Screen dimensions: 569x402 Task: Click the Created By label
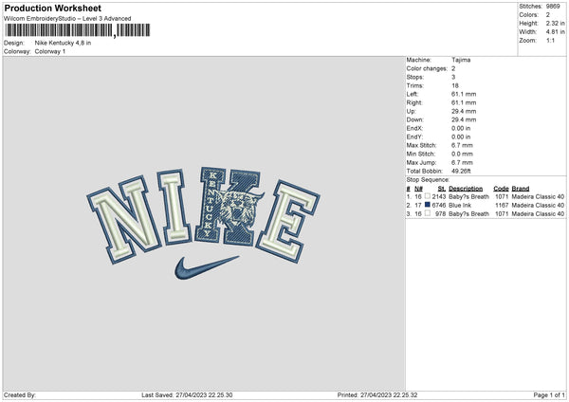click(20, 395)
